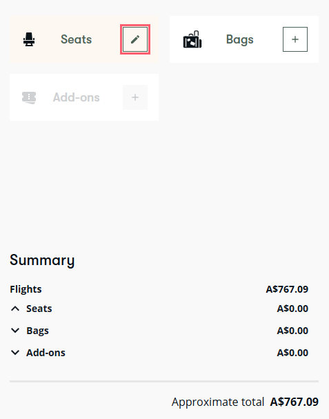Expand the Add-ons summary chevron
Screen dimensions: 329x419
(15, 353)
